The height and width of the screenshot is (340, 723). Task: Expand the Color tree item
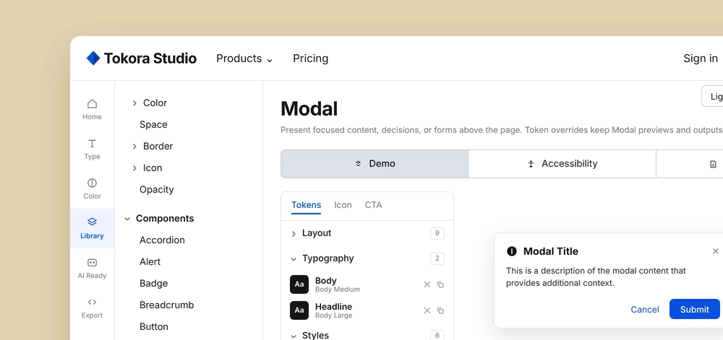click(x=134, y=103)
